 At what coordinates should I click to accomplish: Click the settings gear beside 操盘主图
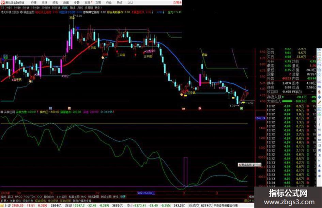[21, 12]
